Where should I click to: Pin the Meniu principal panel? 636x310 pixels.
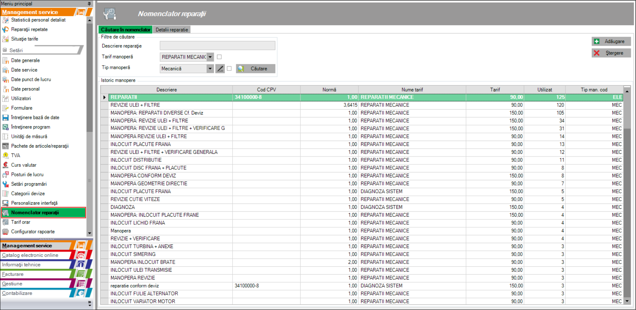click(89, 4)
